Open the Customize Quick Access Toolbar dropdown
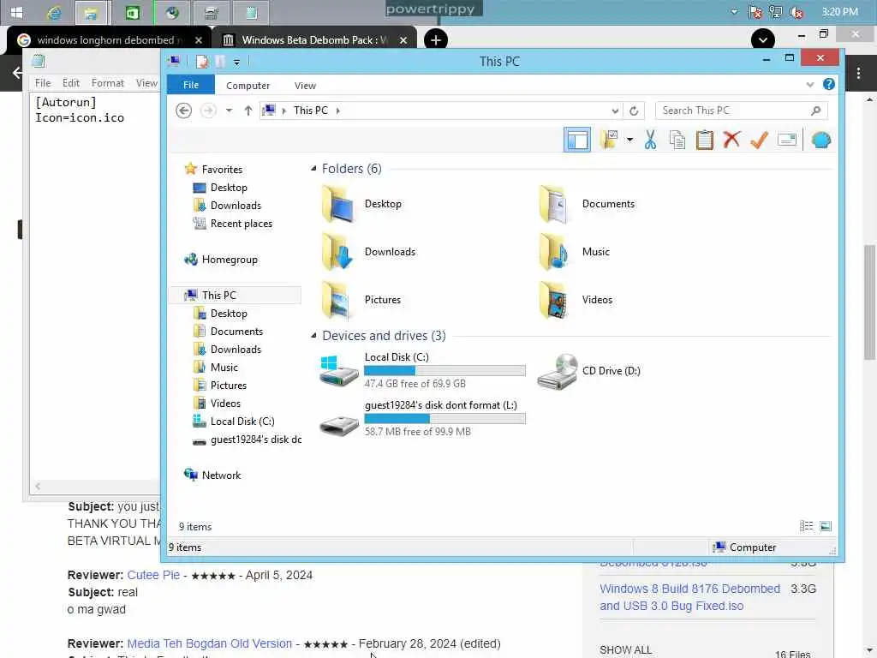The width and height of the screenshot is (877, 658). (x=236, y=62)
